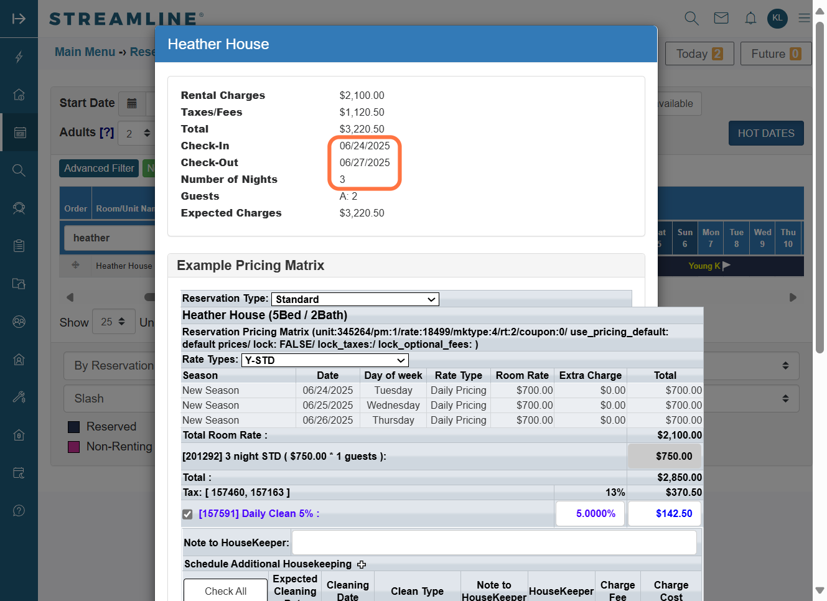Open the Advanced Filter button

click(x=99, y=169)
